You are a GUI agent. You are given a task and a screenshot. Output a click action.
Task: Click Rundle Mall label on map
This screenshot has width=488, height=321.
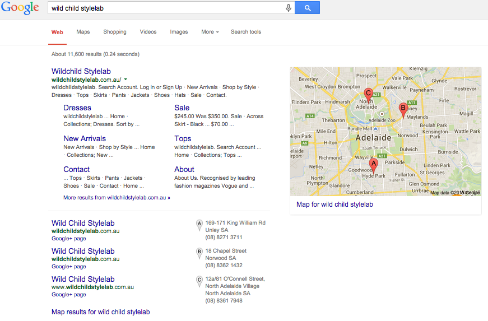[x=360, y=128]
